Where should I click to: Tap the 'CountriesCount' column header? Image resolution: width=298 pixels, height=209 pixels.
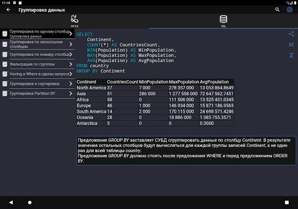[123, 82]
